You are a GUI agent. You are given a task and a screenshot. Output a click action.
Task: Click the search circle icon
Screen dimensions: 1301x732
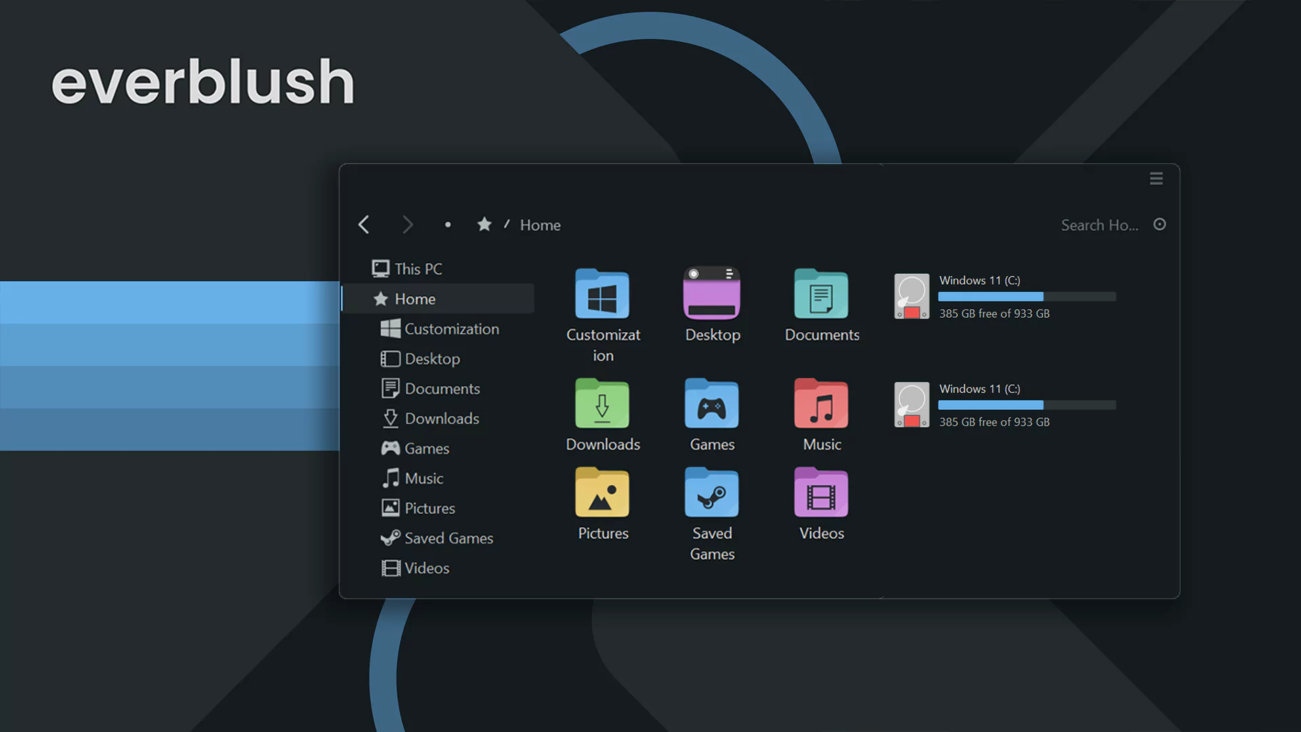click(x=1159, y=224)
